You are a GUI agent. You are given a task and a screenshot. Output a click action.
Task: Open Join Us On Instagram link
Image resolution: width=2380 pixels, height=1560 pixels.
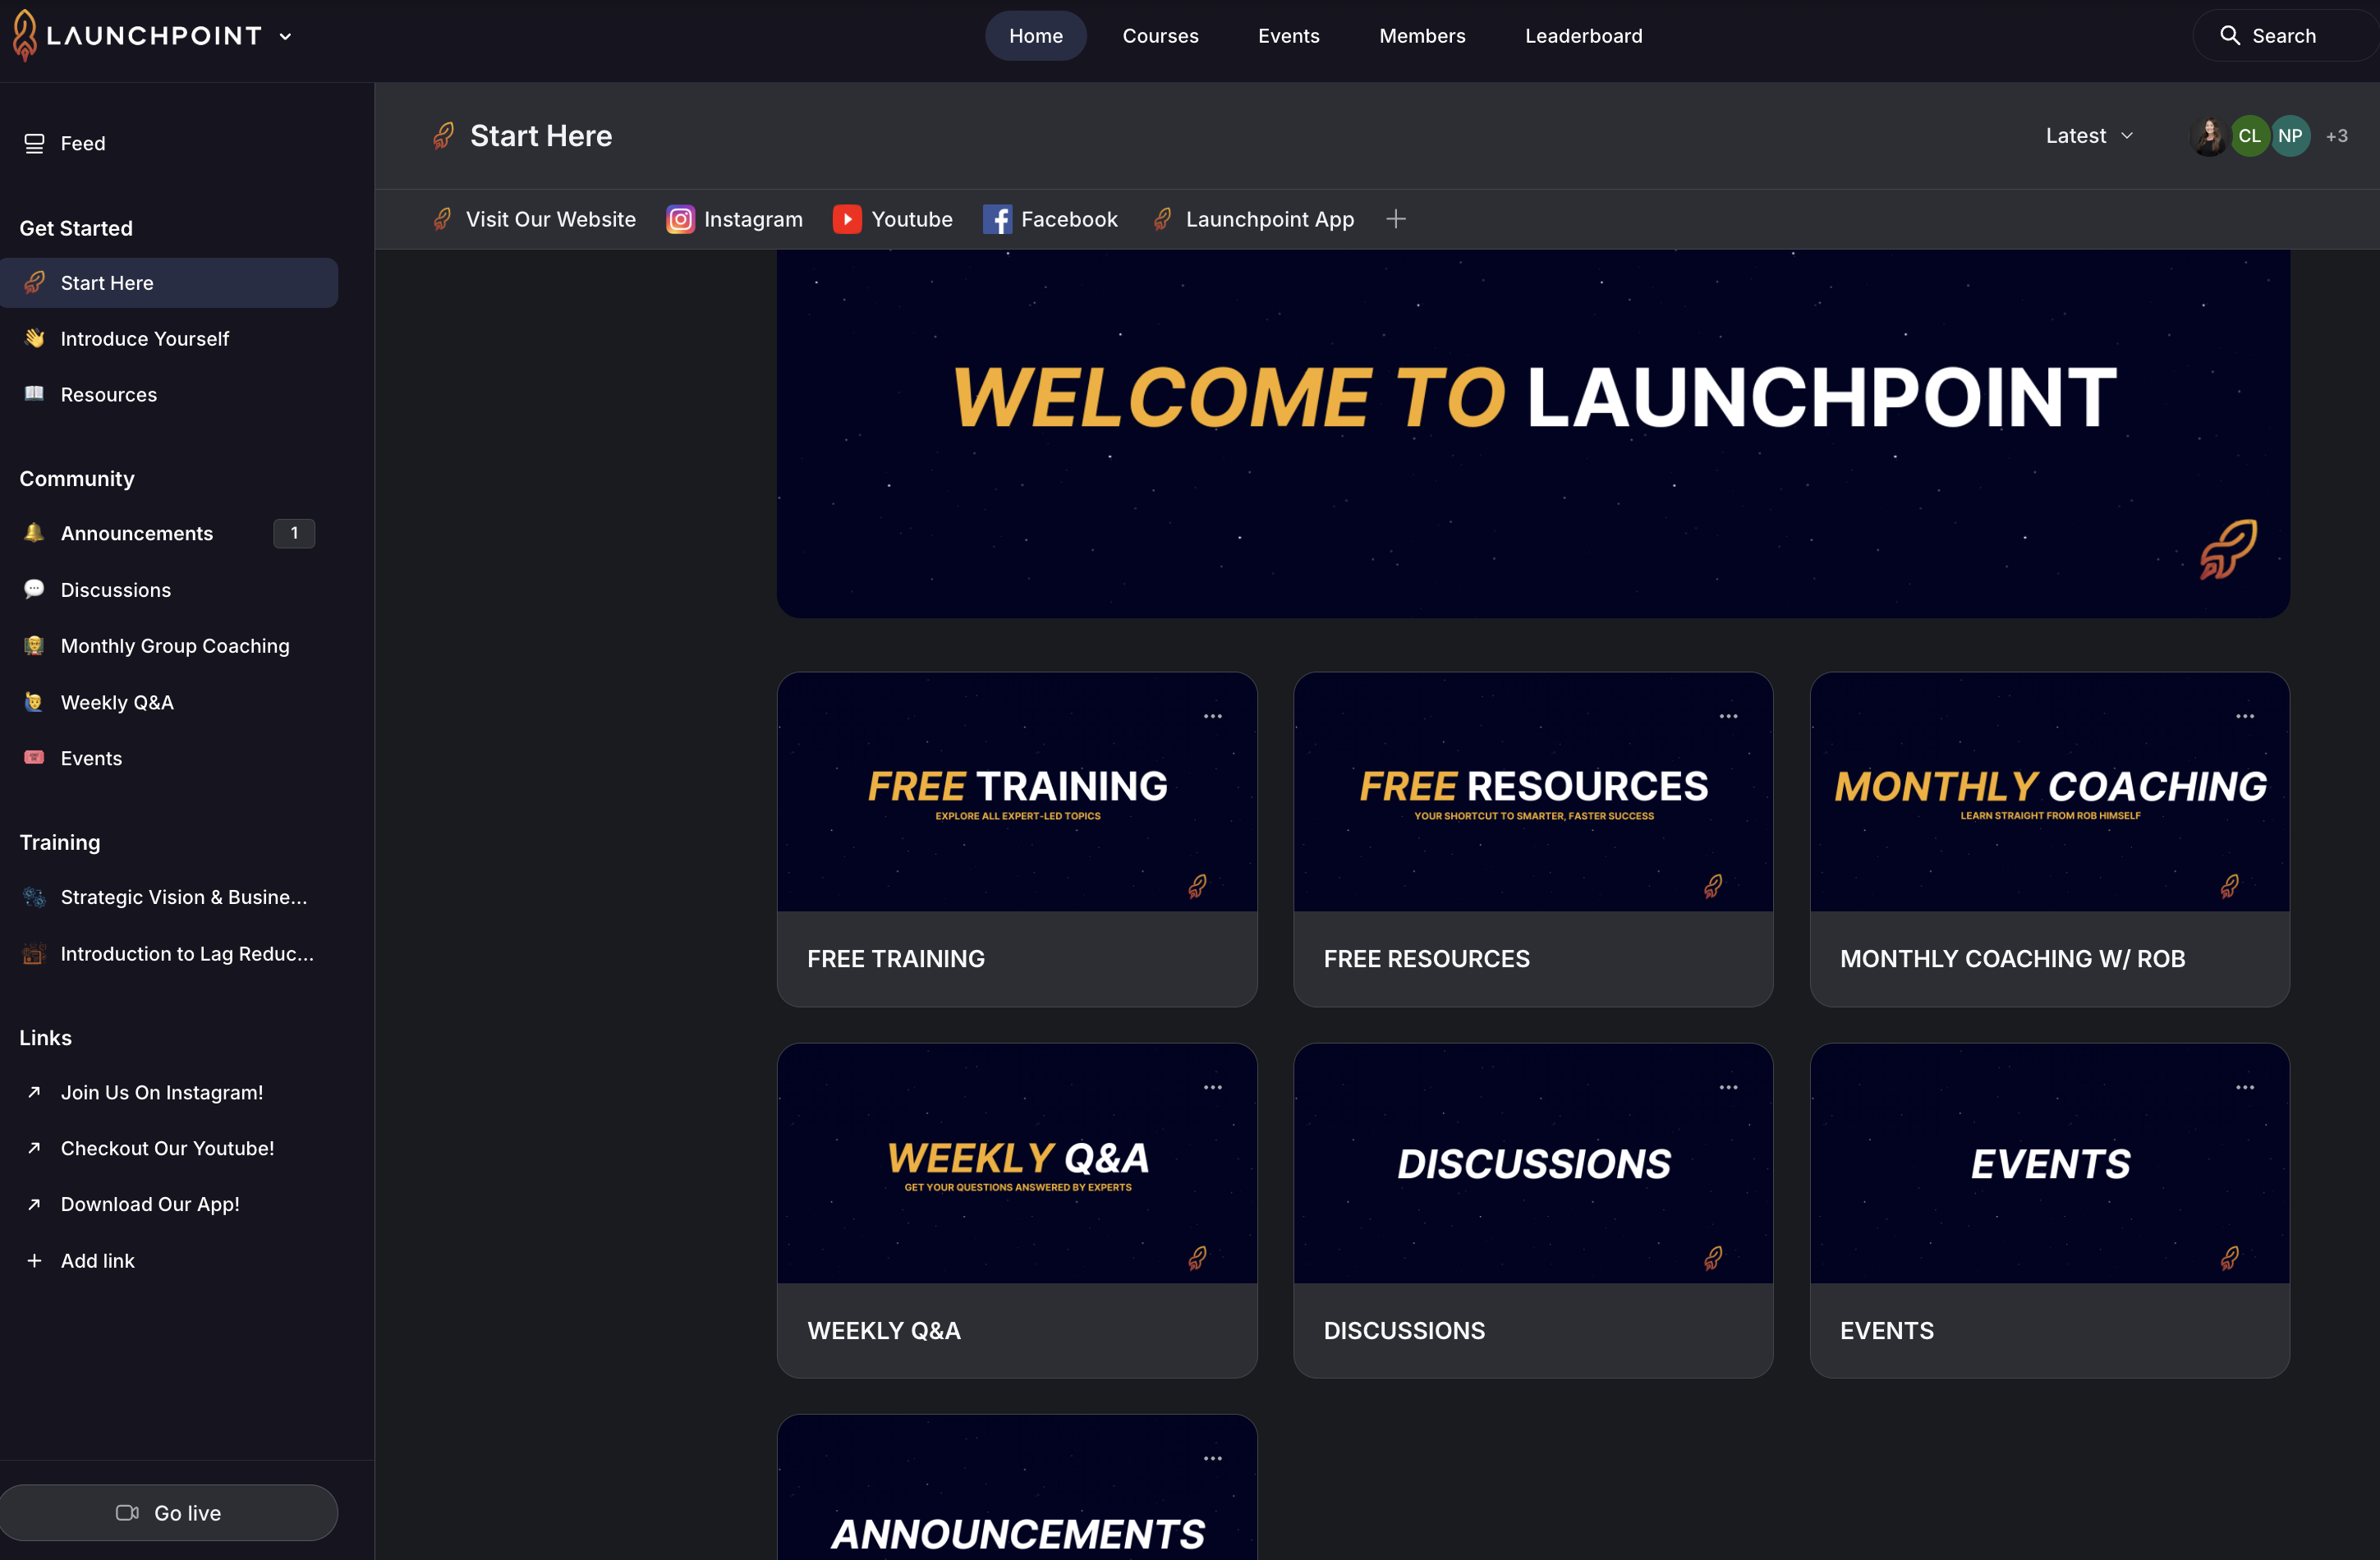(169, 1093)
